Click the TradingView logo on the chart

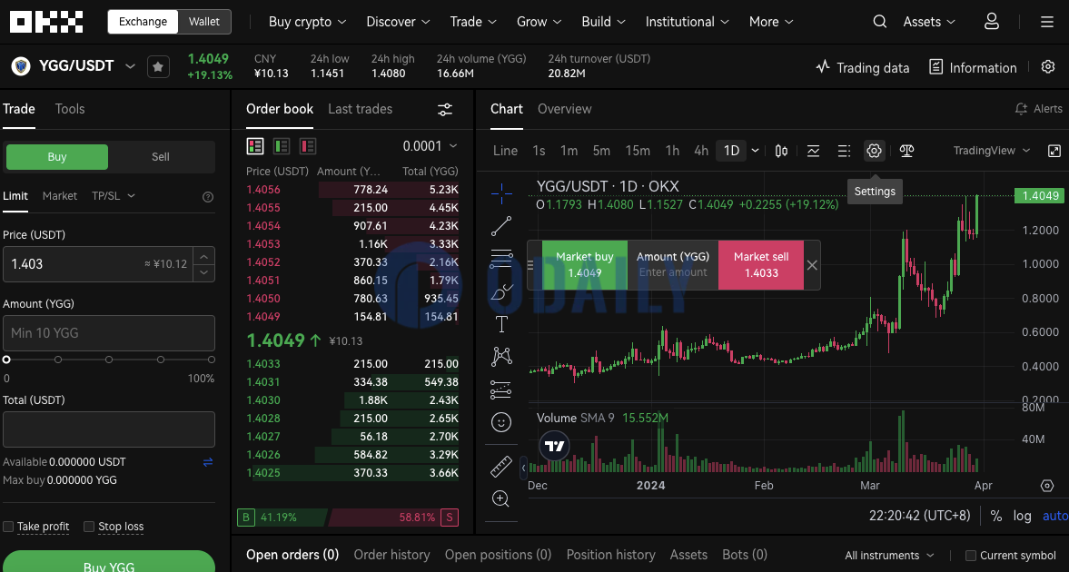(x=555, y=447)
